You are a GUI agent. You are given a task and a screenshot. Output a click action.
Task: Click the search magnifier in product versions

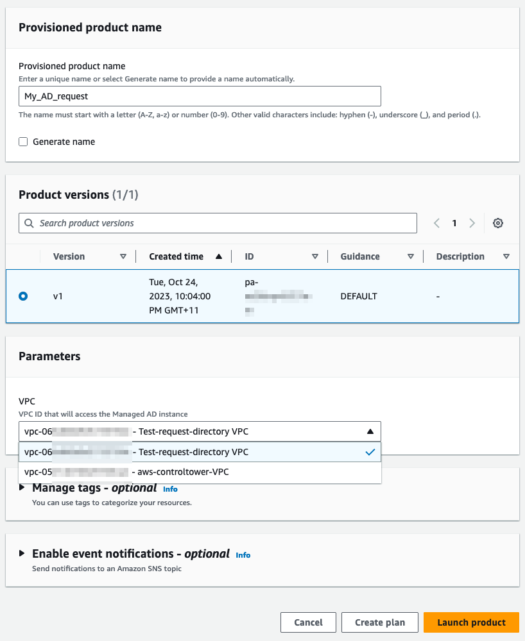29,222
